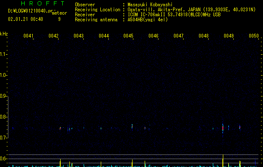Click the 1.1 kHz axis label
263x167 pixels.
3,54
